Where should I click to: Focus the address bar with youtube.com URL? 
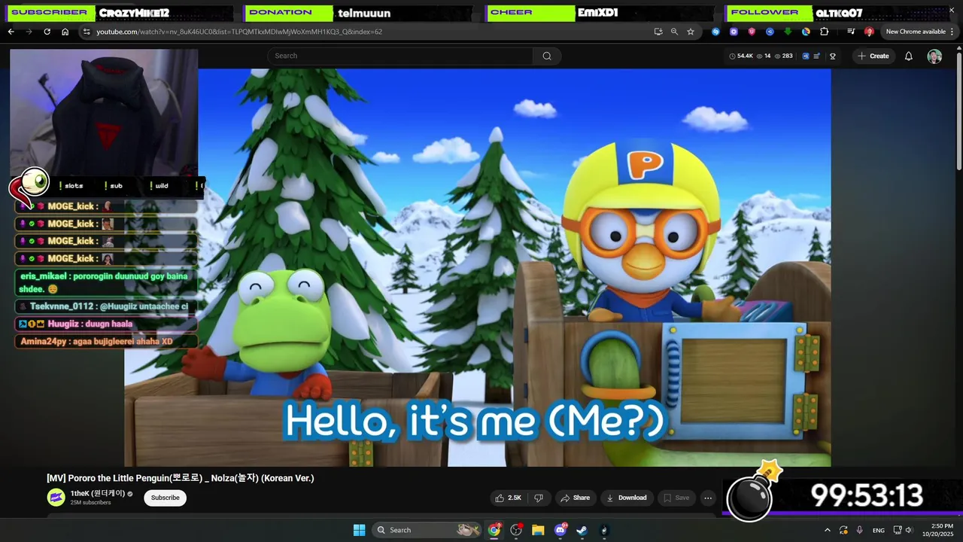click(x=369, y=32)
